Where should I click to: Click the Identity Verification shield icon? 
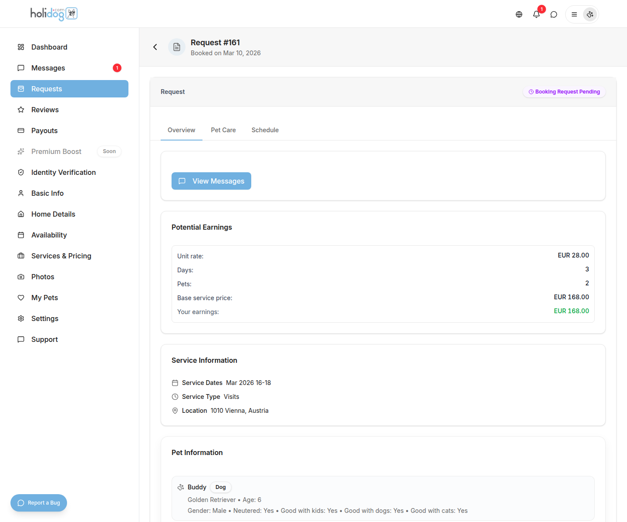tap(21, 172)
